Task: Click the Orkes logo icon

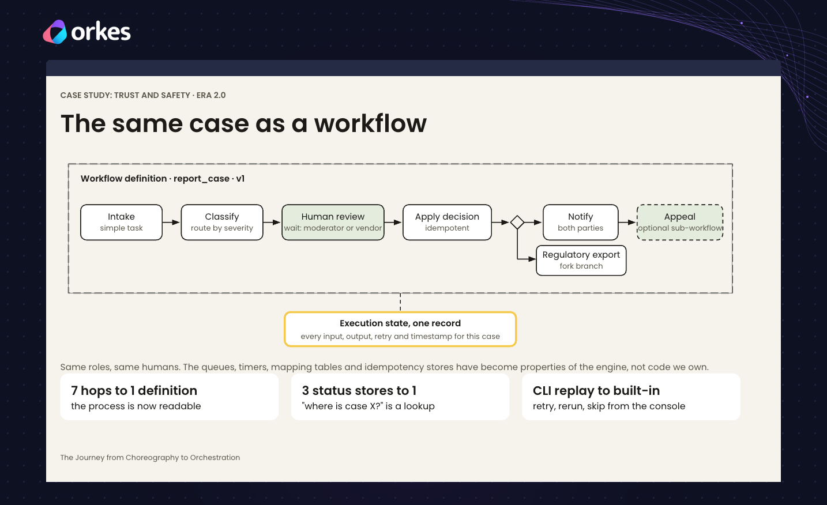Action: pyautogui.click(x=55, y=32)
